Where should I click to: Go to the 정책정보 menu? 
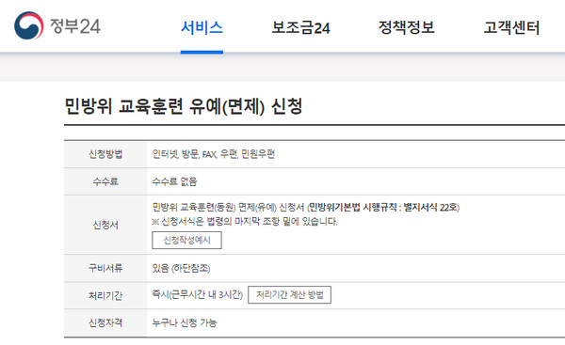(407, 27)
